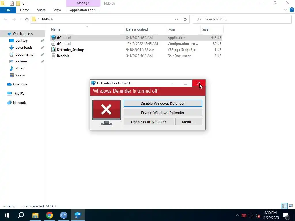Viewport: 295px width, 221px height.
Task: Open Videos in navigation pane
Action: (20, 75)
